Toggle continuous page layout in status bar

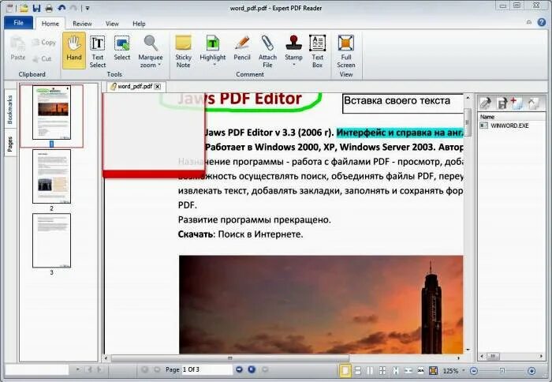358,370
